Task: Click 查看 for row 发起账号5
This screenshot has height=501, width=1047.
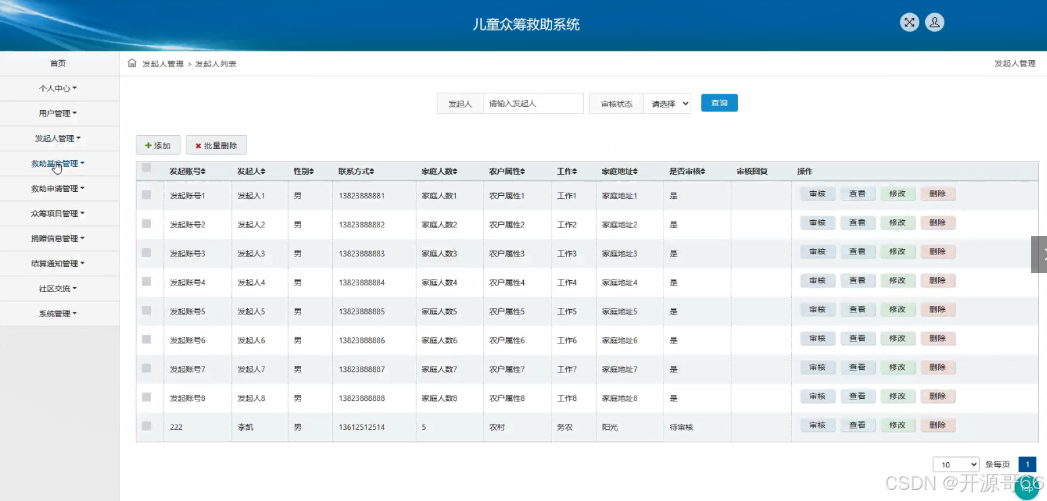Action: click(857, 309)
